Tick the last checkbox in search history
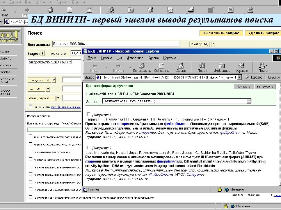 [x=31, y=197]
